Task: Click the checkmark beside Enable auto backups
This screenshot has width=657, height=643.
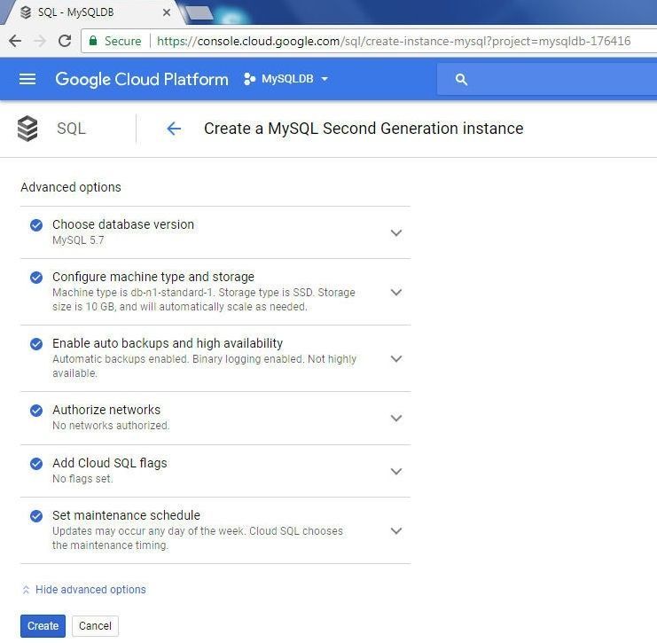Action: (36, 344)
